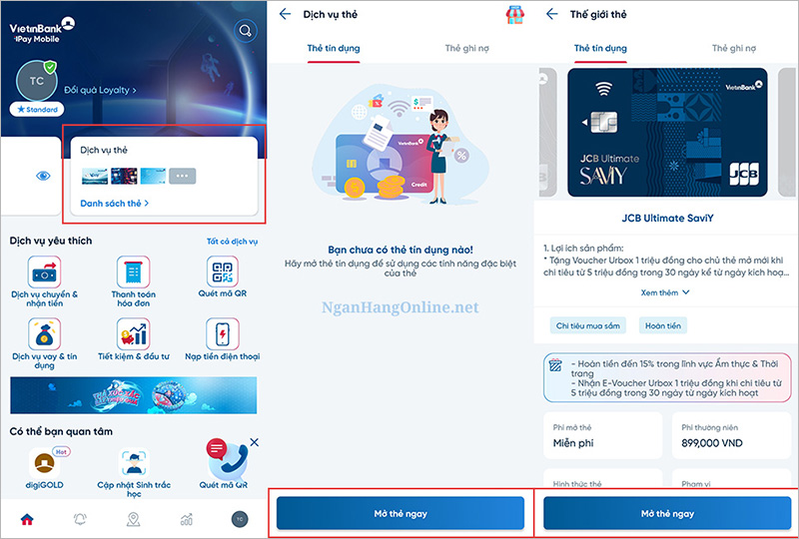Tap the Hoàn tiền tag
Screen dimensions: 799x539
pos(663,325)
